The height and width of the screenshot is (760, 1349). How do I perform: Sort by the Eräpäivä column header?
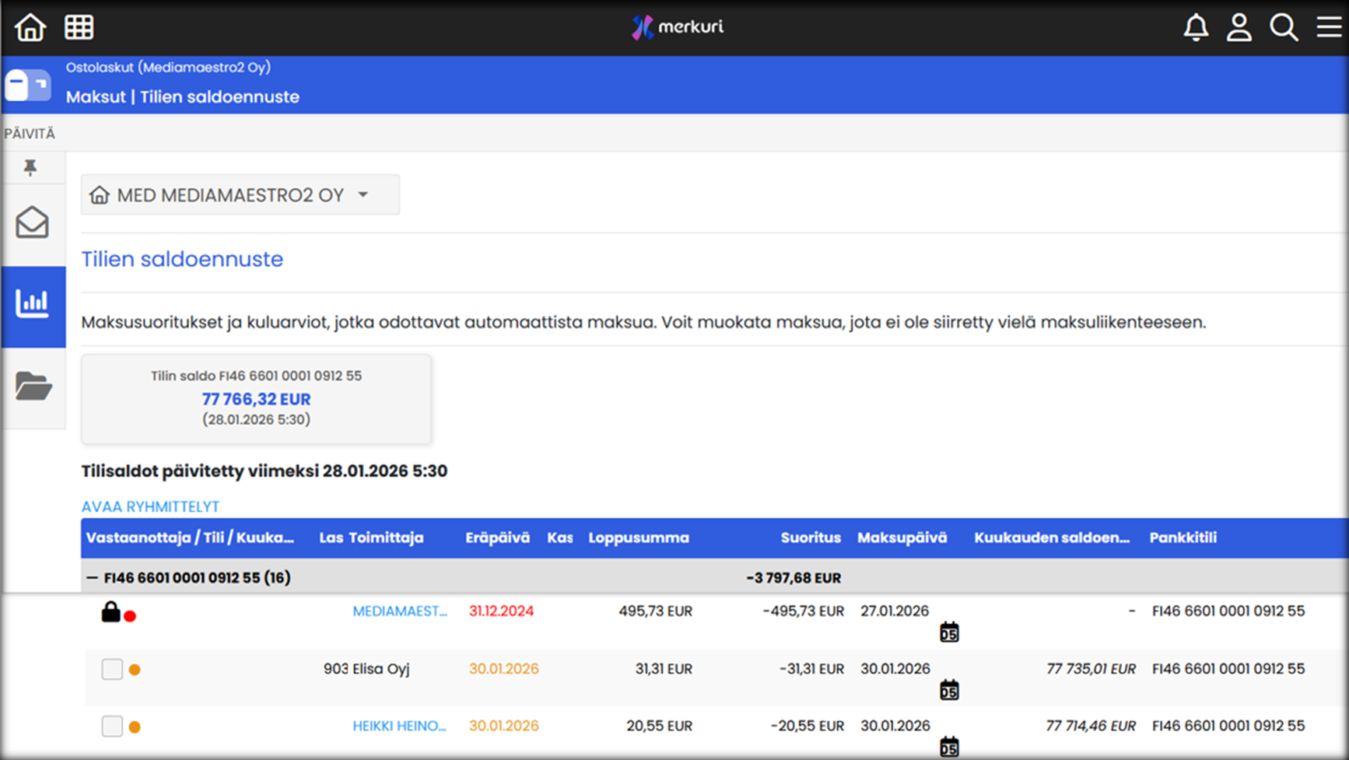(x=497, y=538)
